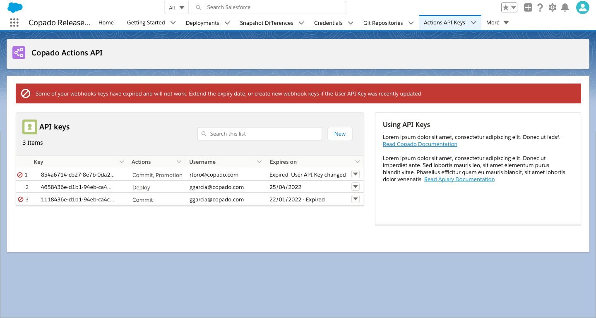Screen dimensions: 596x318
Task: Click the expired warning icon on row 3
Action: 20,199
